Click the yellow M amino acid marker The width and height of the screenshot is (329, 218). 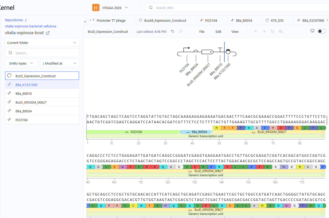click(217, 128)
